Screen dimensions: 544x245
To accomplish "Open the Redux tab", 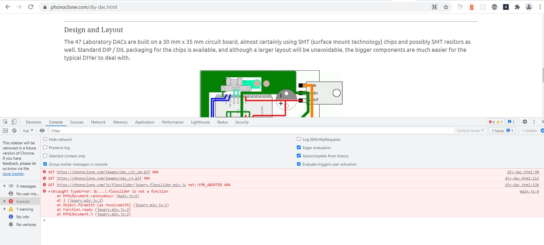I will click(222, 122).
